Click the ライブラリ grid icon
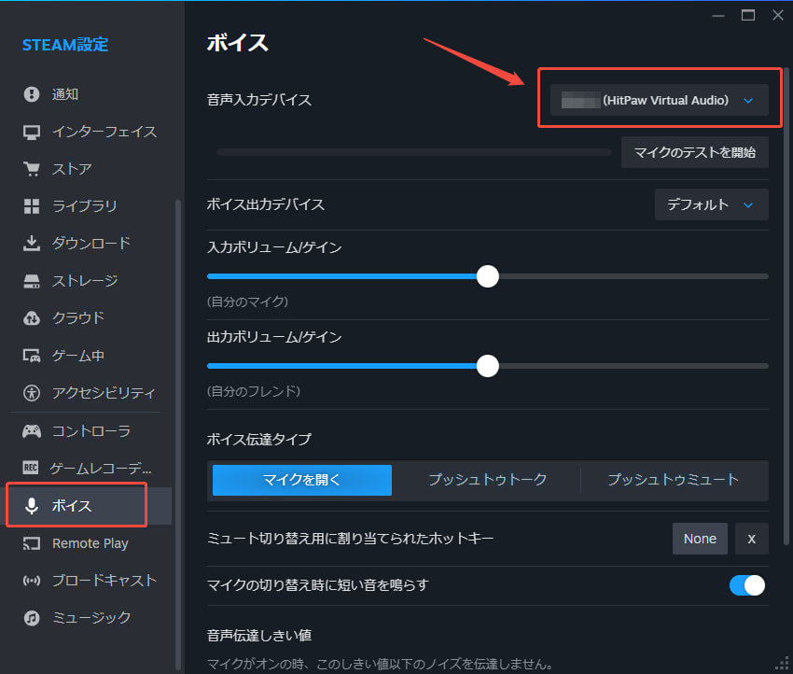The width and height of the screenshot is (793, 674). [x=32, y=206]
